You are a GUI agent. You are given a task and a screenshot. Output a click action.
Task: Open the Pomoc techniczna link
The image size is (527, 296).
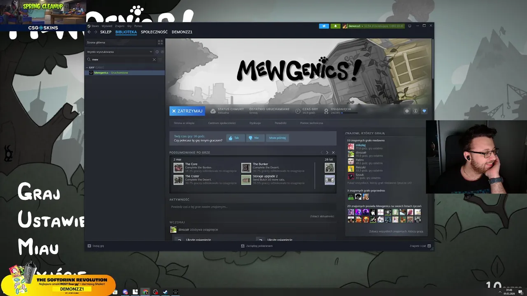pyautogui.click(x=312, y=123)
